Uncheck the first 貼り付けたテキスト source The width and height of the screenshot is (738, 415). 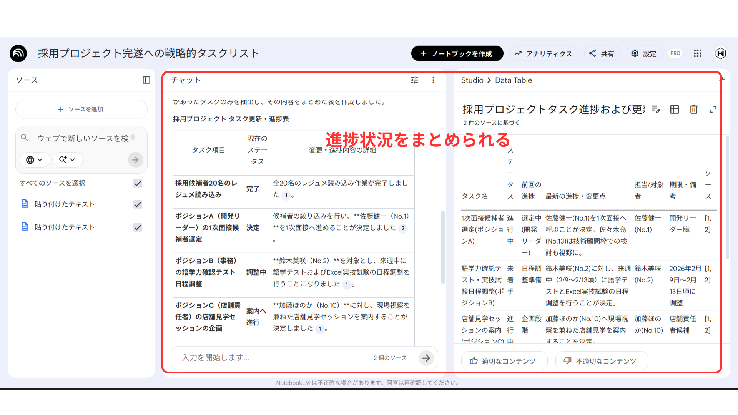138,204
